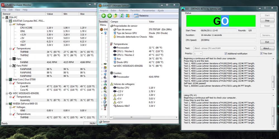This screenshot has height=139, width=279.
Task: Click the Start button in ORTHOS
Action: click(267, 15)
